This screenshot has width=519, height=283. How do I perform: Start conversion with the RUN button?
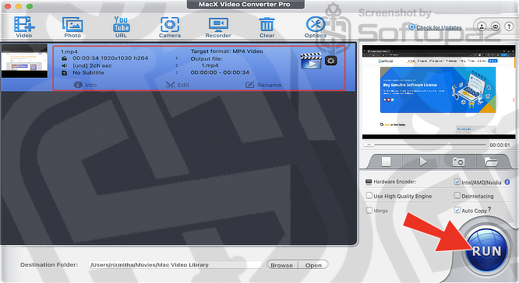[x=486, y=251]
